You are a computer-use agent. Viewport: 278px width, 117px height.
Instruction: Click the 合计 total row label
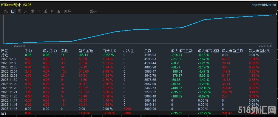pos(5,113)
